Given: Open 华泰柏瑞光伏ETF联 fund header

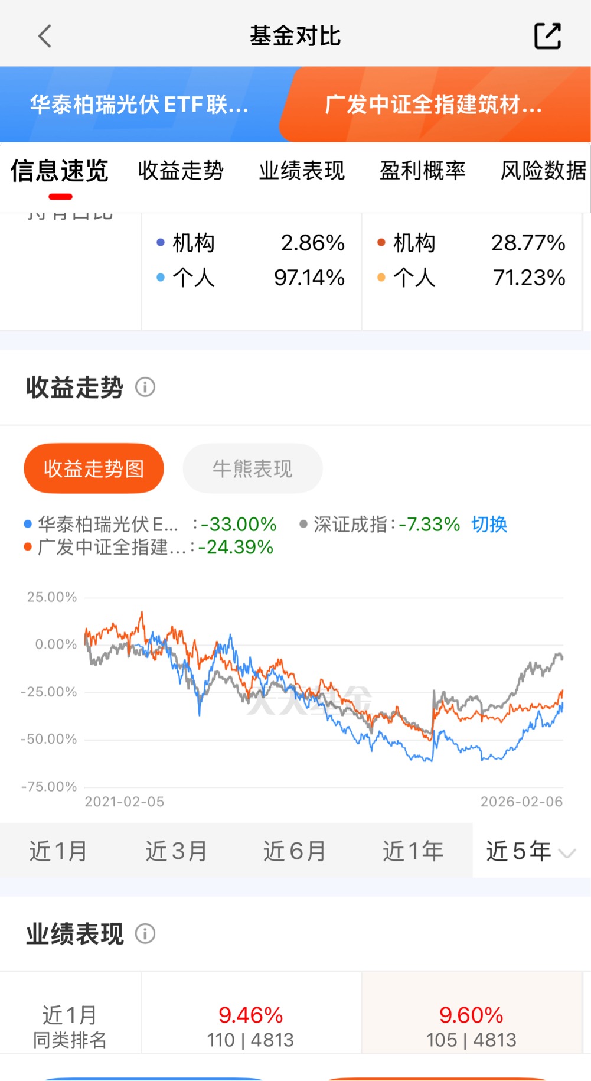Looking at the screenshot, I should [139, 105].
